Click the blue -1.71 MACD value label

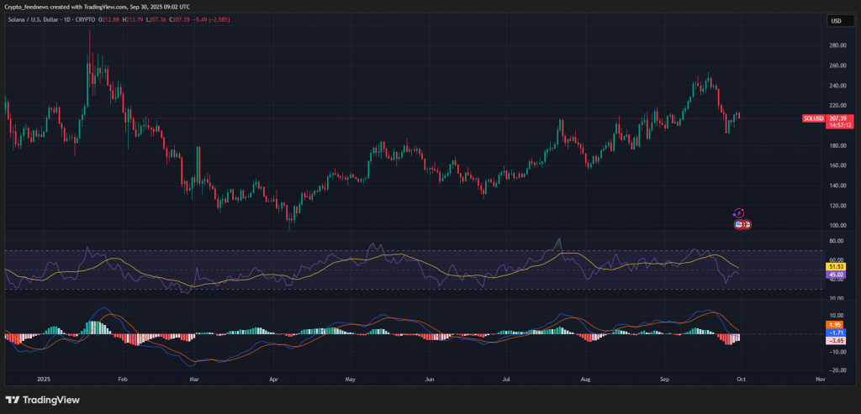pos(835,333)
